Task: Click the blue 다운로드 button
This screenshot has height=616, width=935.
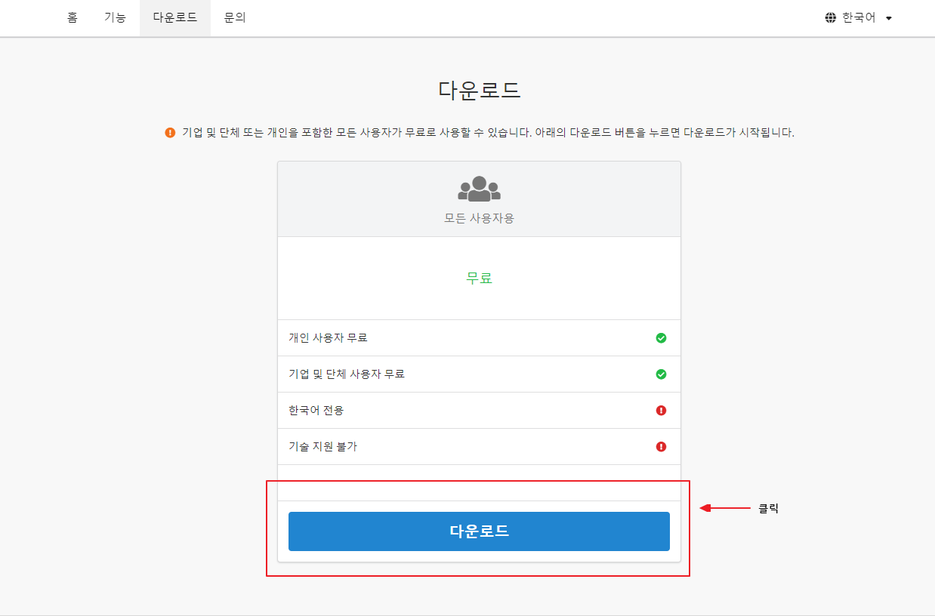Action: 479,531
